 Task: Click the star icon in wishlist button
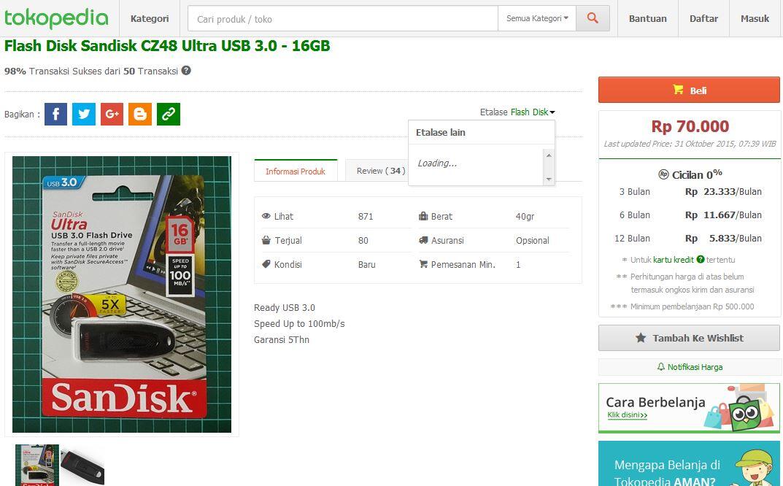[x=641, y=338]
